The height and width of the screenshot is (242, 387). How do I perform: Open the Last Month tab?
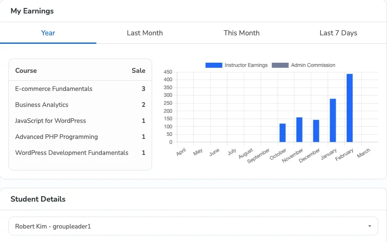[x=145, y=33]
